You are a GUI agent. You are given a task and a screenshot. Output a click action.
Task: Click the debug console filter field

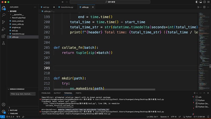tap(23, 94)
